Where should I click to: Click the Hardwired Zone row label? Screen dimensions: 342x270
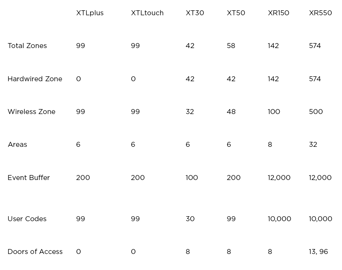tap(35, 79)
